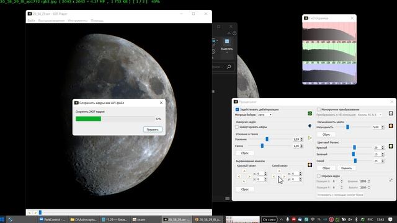Click the microphone tray icon

point(287,219)
